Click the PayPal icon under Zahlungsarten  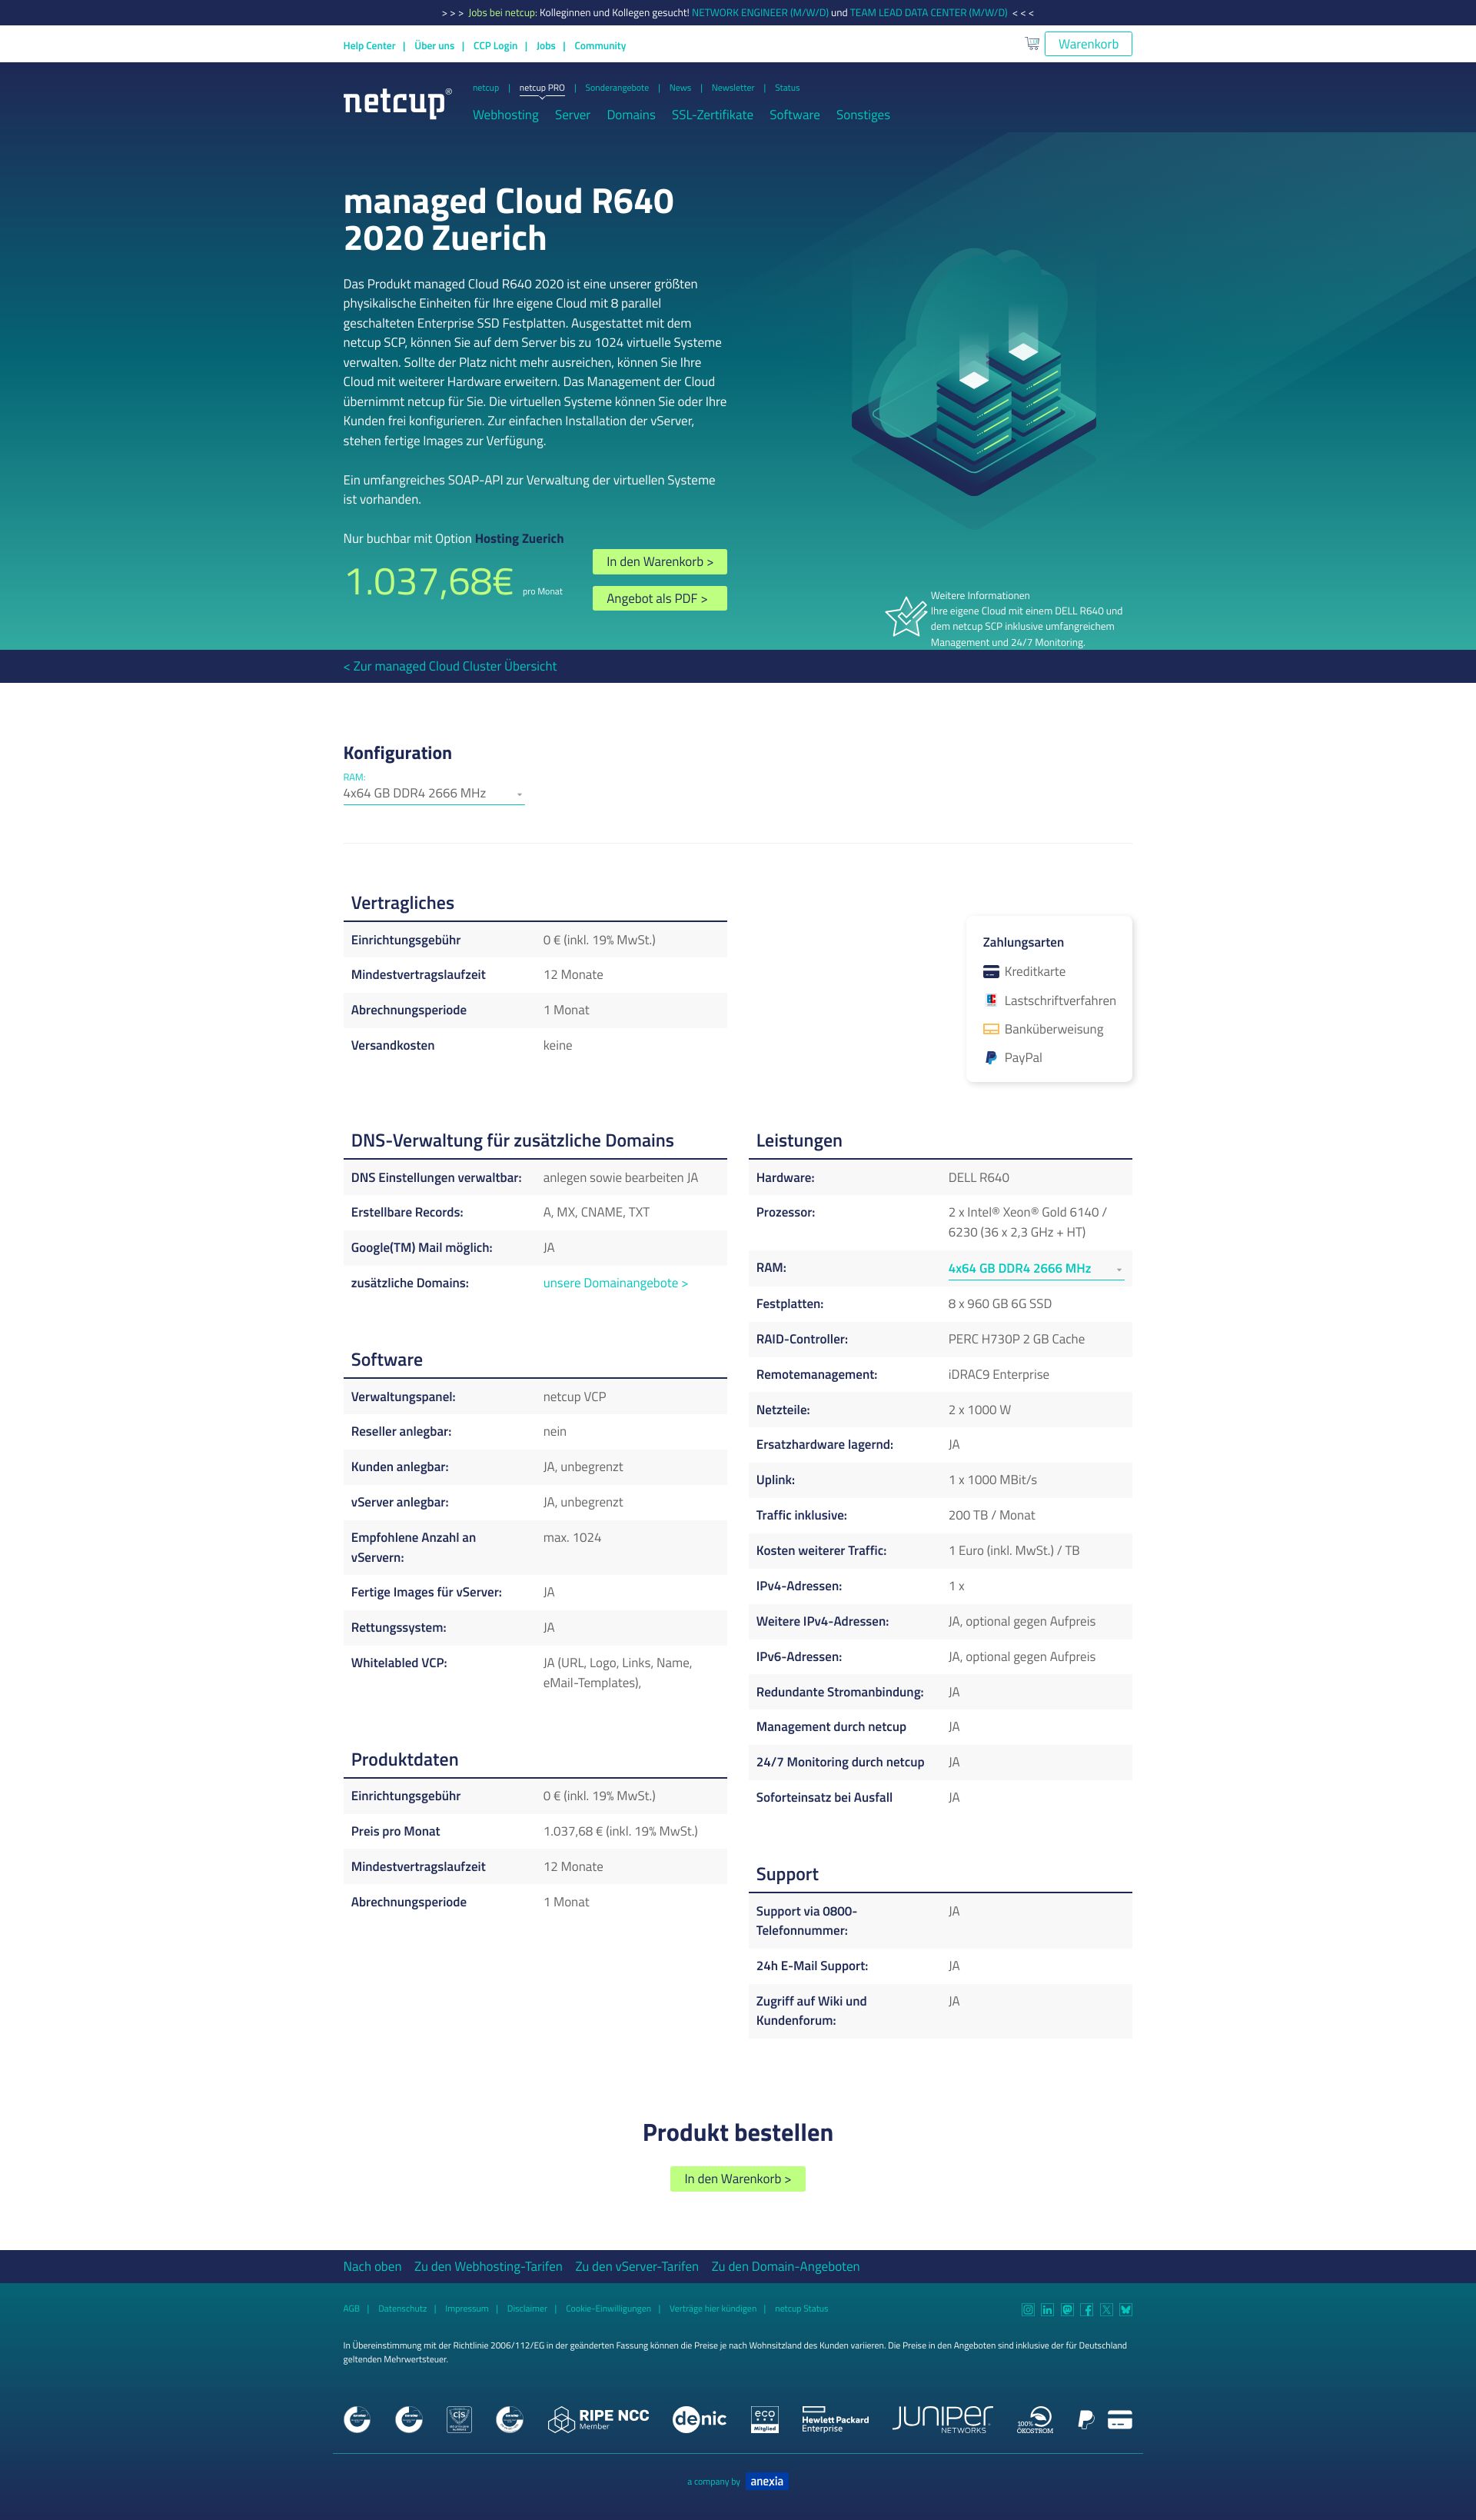pyautogui.click(x=991, y=1057)
